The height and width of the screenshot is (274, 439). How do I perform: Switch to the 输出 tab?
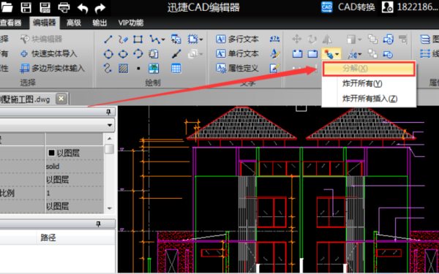pyautogui.click(x=100, y=23)
